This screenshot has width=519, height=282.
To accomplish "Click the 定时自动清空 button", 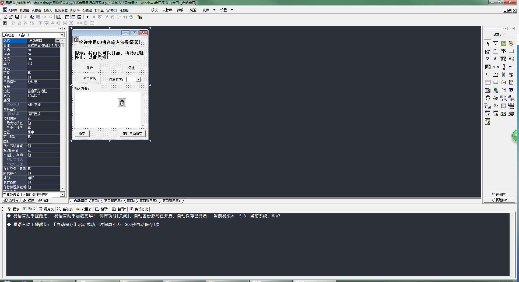I will pyautogui.click(x=132, y=134).
